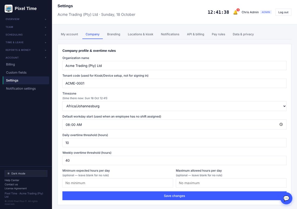Open Billing in the sidebar

pos(26,64)
